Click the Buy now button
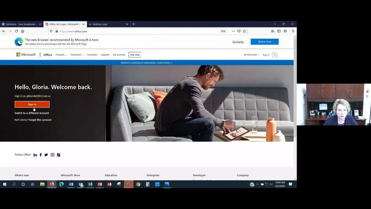Image resolution: width=371 pixels, height=209 pixels. click(x=135, y=55)
